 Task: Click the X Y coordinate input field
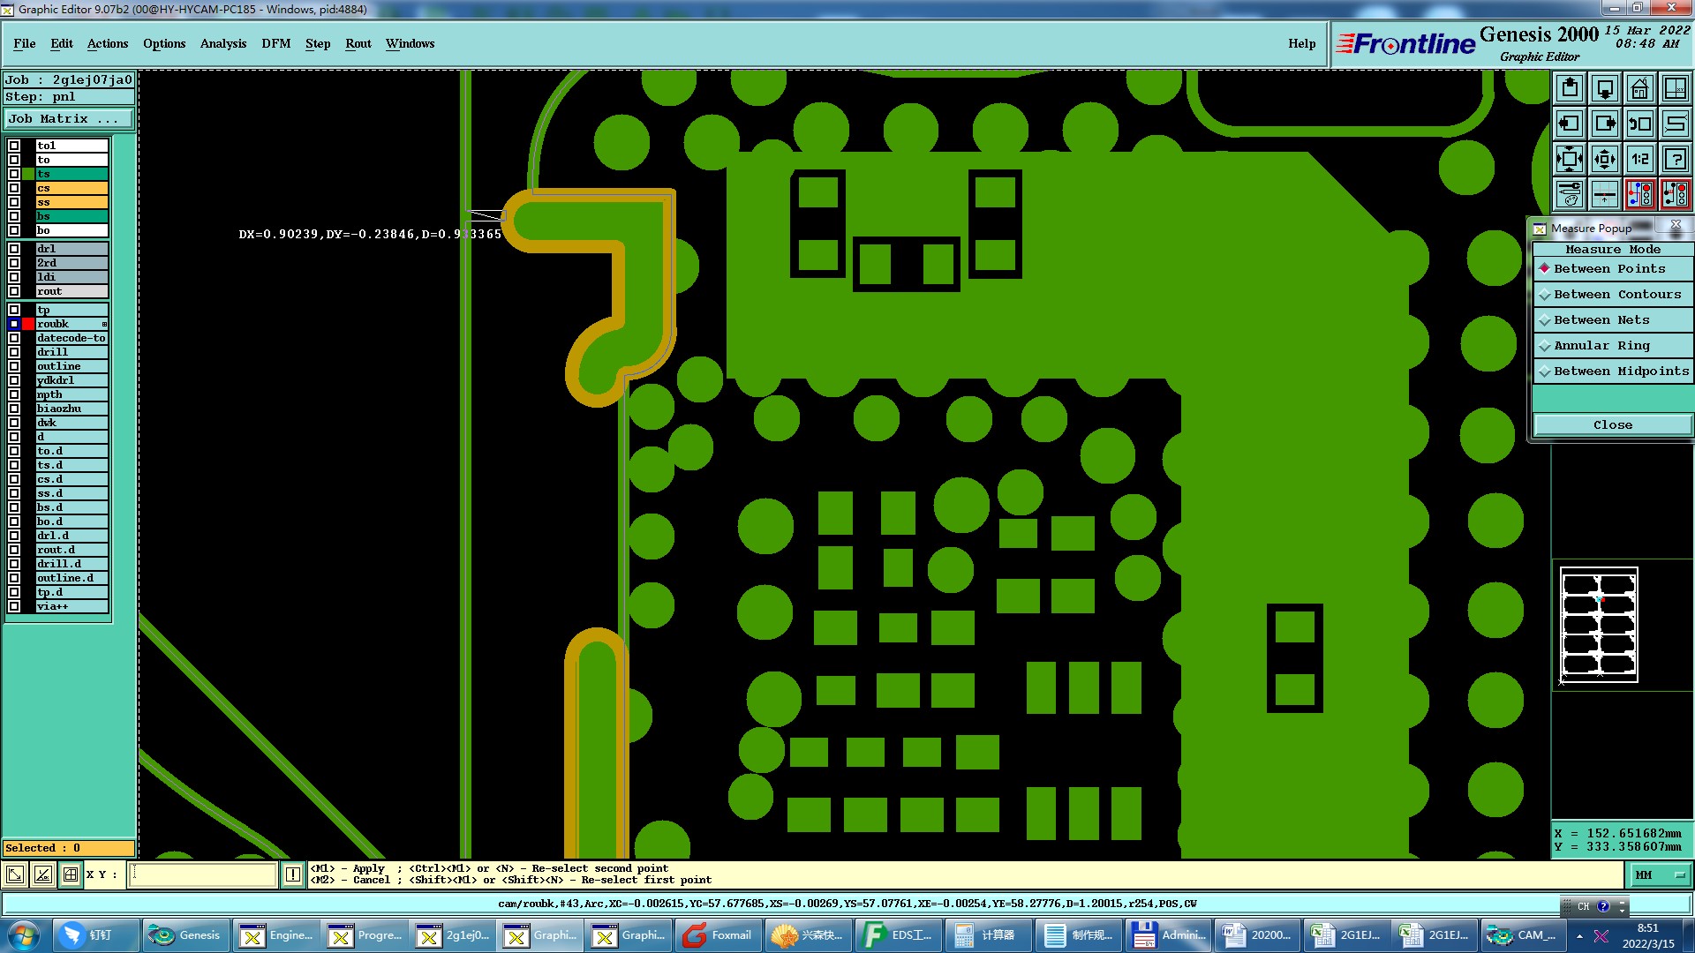203,875
